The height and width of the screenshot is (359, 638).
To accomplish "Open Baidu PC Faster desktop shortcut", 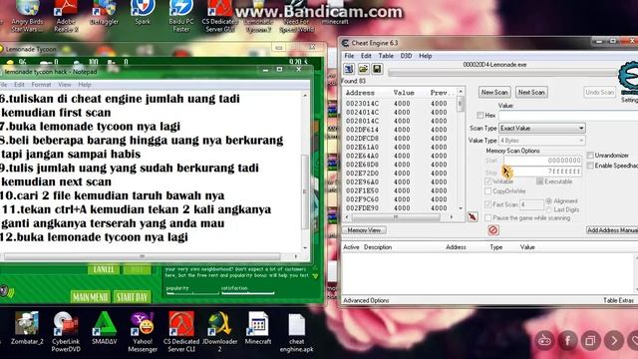I will (181, 16).
